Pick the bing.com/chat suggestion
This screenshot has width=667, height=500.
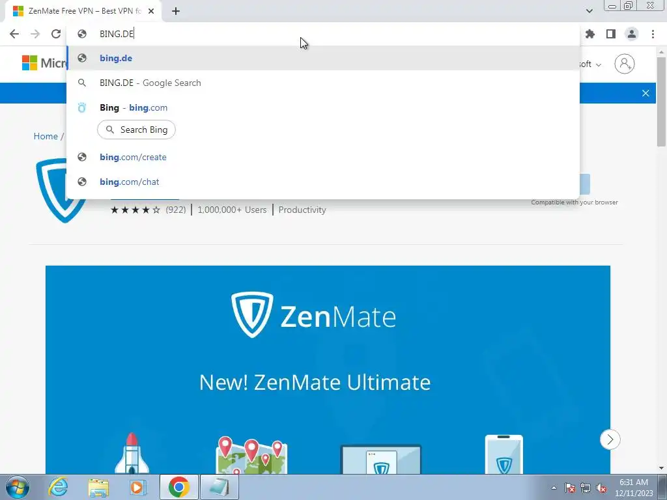pyautogui.click(x=323, y=182)
